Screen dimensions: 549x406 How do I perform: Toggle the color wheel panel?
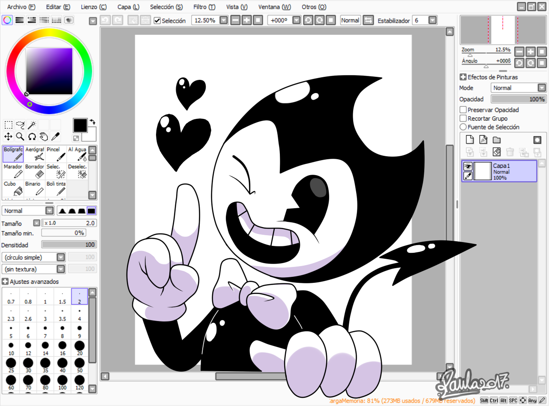[7, 20]
